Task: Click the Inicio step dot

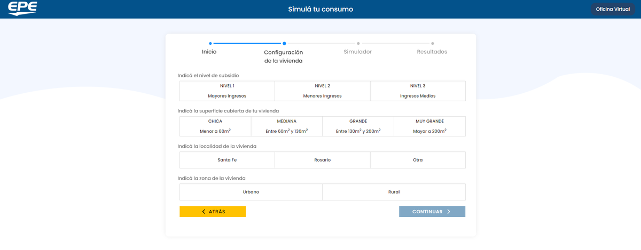Action: pyautogui.click(x=210, y=43)
